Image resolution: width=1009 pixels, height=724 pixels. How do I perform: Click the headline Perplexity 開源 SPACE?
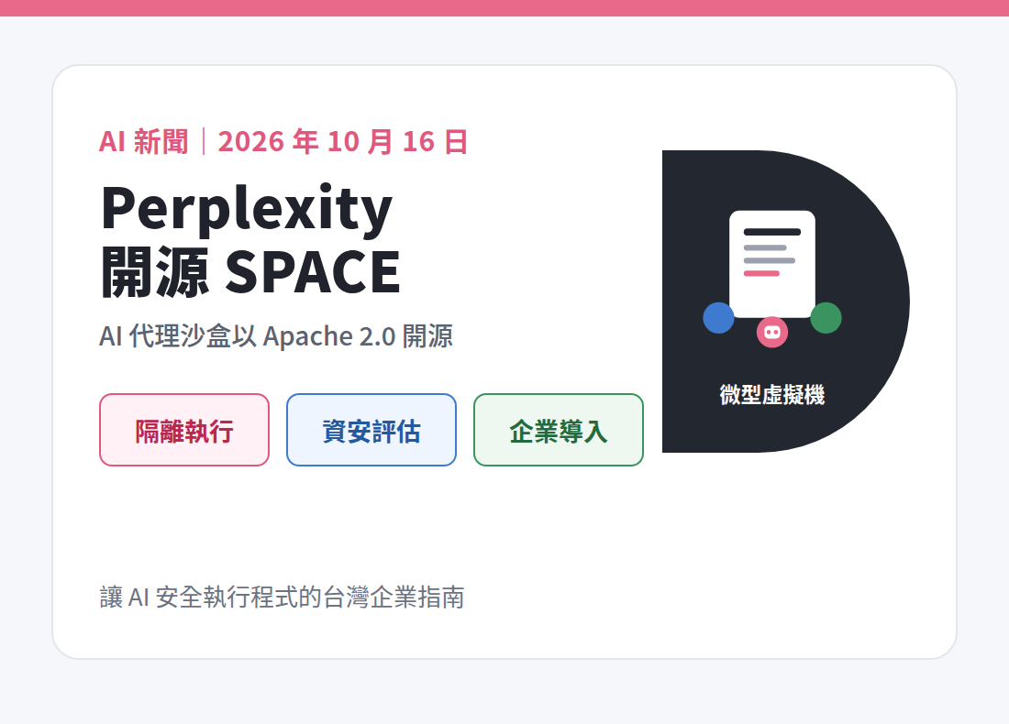coord(251,240)
